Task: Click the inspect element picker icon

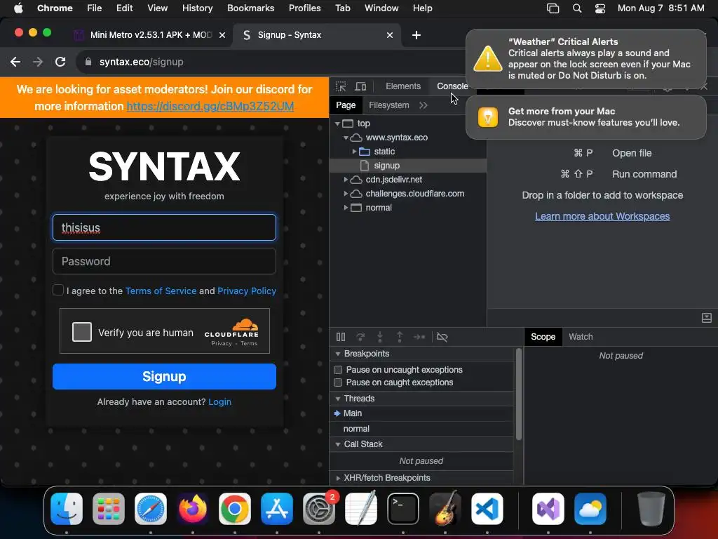Action: (x=341, y=86)
